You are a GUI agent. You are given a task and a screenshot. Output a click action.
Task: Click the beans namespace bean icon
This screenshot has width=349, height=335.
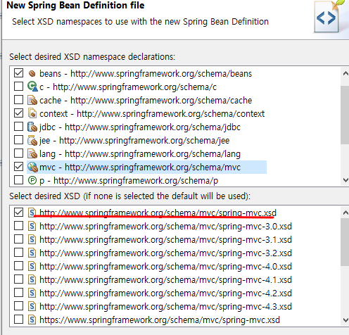pos(32,74)
